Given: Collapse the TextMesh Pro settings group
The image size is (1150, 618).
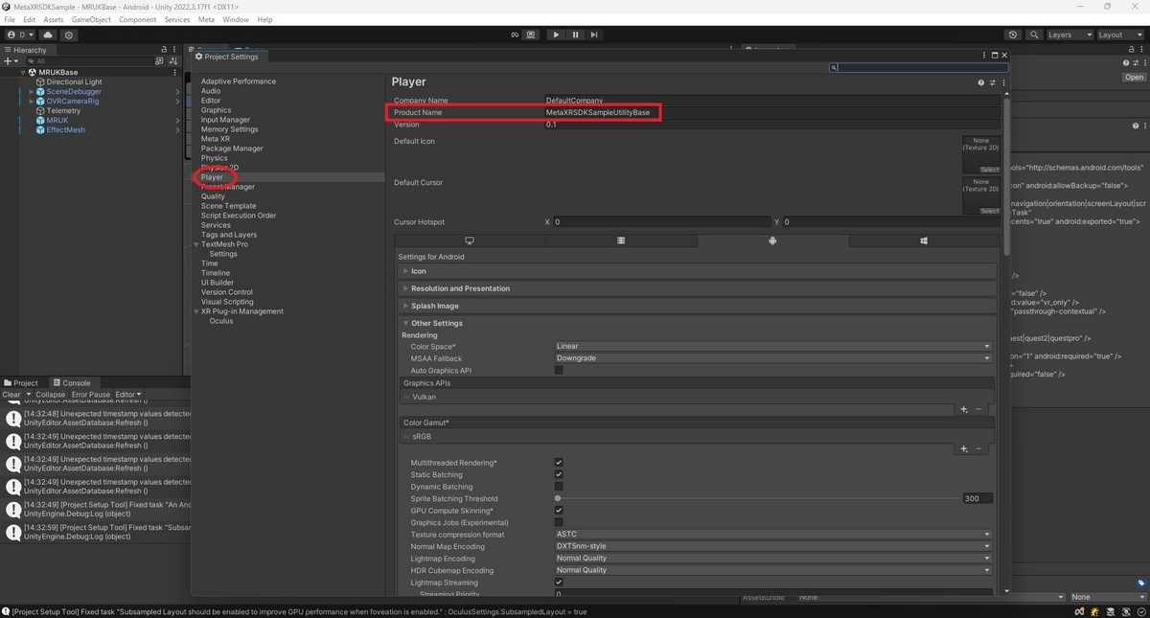Looking at the screenshot, I should click(196, 244).
